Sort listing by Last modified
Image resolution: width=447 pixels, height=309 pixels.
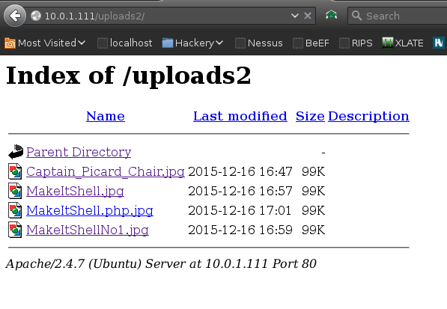(x=240, y=116)
